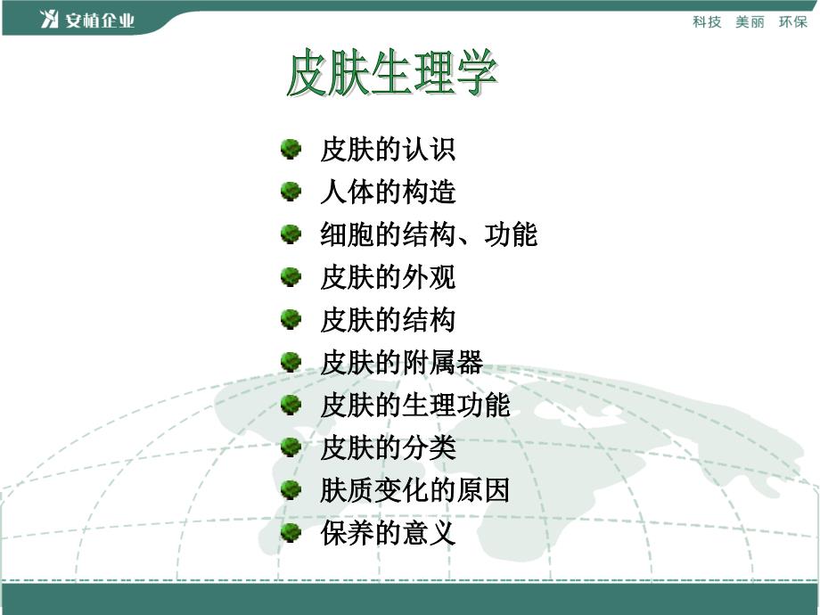Viewport: 820px width, 615px height.
Task: Click the green bullet beside 皮肤的生理功能
Action: point(291,405)
